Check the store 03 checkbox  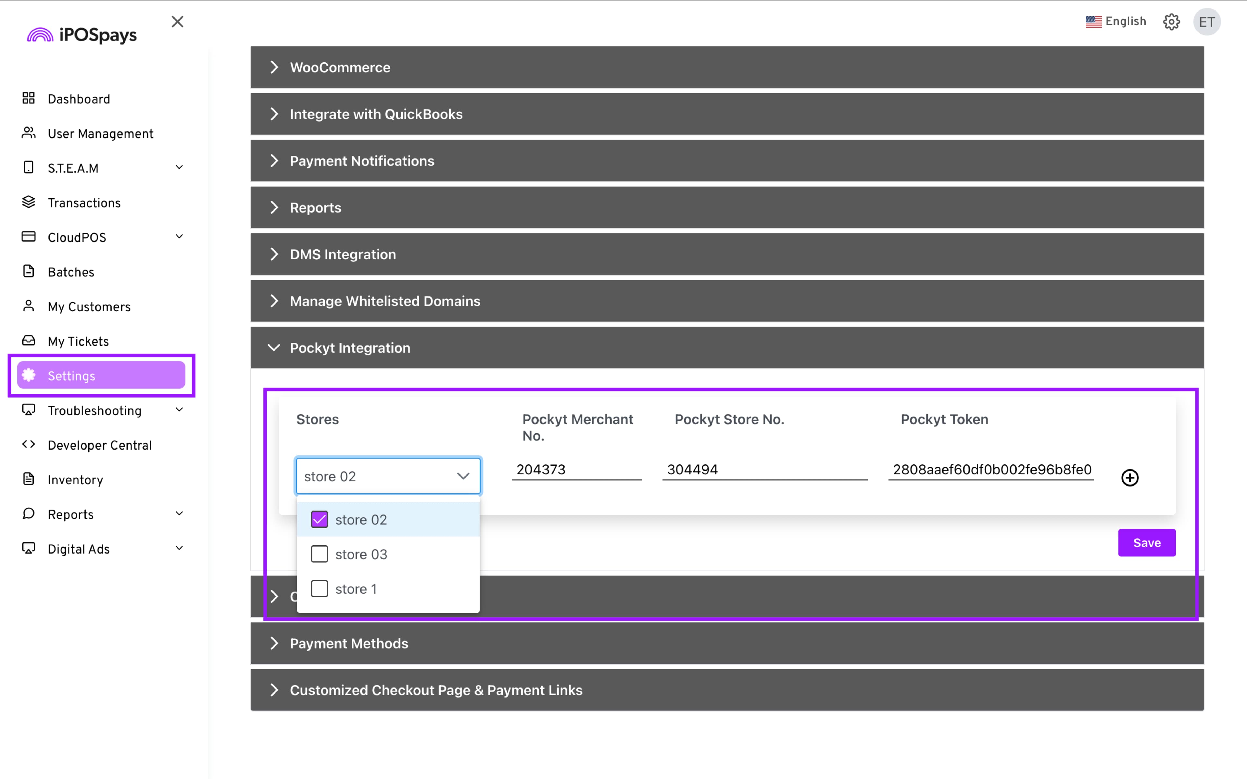tap(319, 554)
